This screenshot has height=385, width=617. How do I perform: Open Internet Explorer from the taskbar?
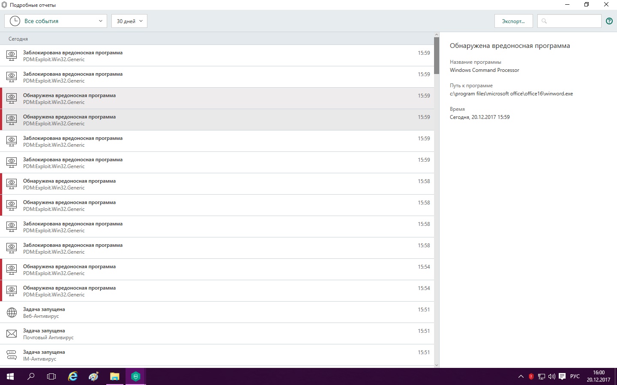pyautogui.click(x=73, y=376)
